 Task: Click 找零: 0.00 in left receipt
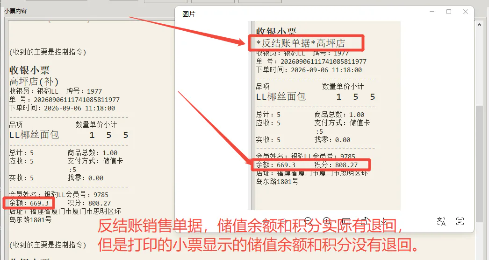86,178
